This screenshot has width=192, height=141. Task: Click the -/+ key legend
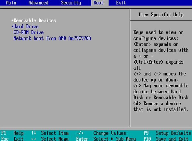pyautogui.click(x=80, y=133)
